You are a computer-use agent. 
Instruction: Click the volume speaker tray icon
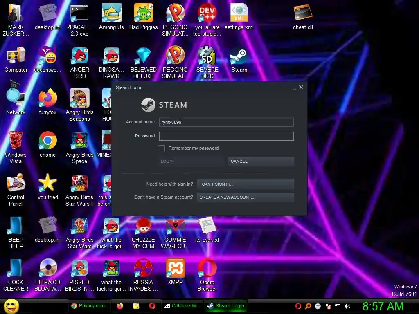tap(347, 306)
